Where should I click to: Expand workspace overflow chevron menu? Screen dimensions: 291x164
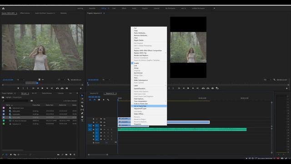tap(214, 8)
